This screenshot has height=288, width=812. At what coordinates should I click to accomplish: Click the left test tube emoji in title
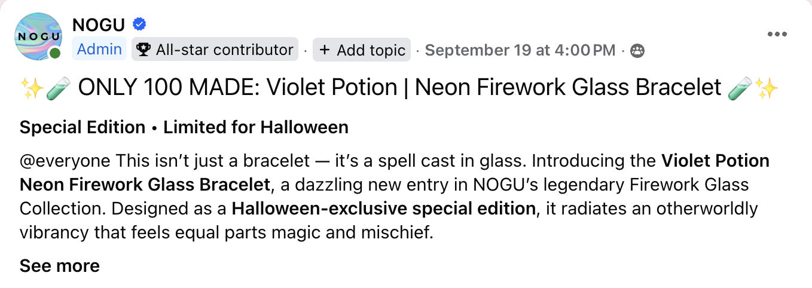click(60, 88)
